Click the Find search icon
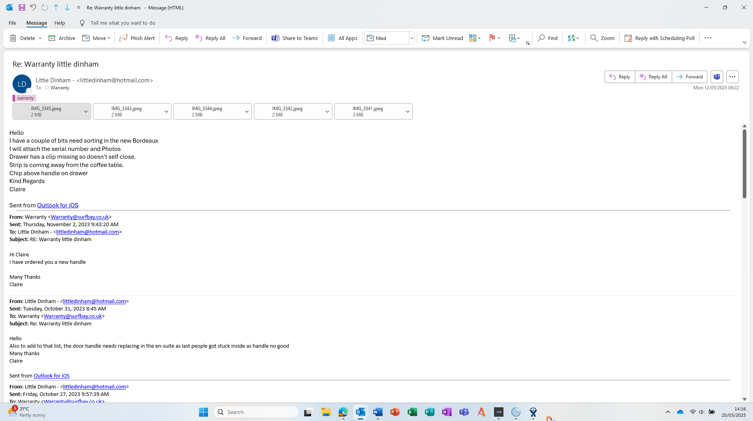Image resolution: width=753 pixels, height=421 pixels. point(541,38)
